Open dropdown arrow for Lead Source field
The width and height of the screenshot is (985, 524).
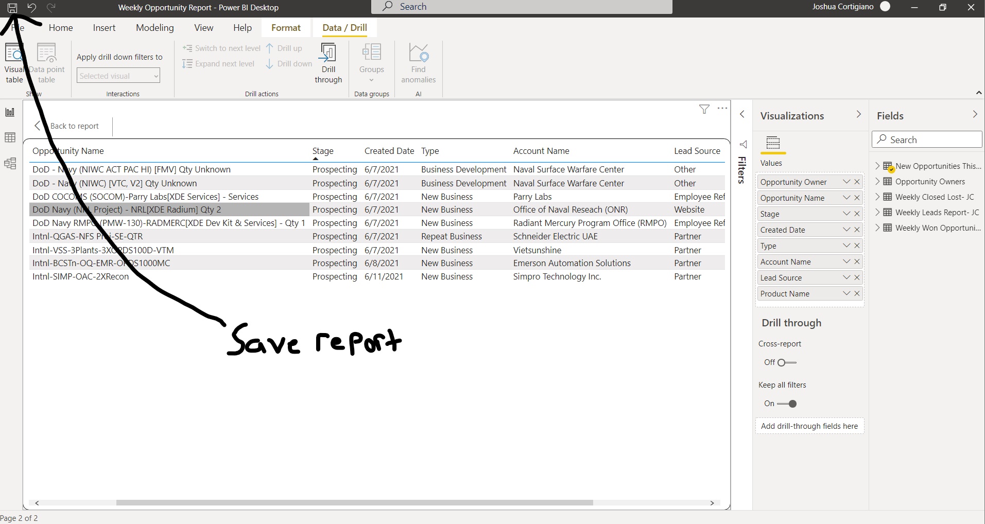(846, 277)
